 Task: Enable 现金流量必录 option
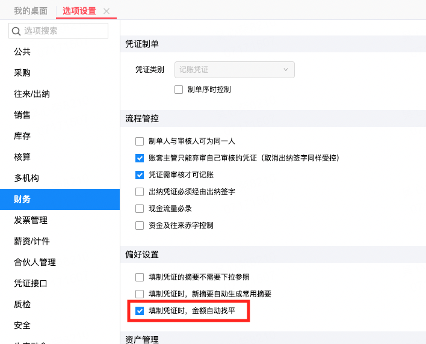click(140, 209)
